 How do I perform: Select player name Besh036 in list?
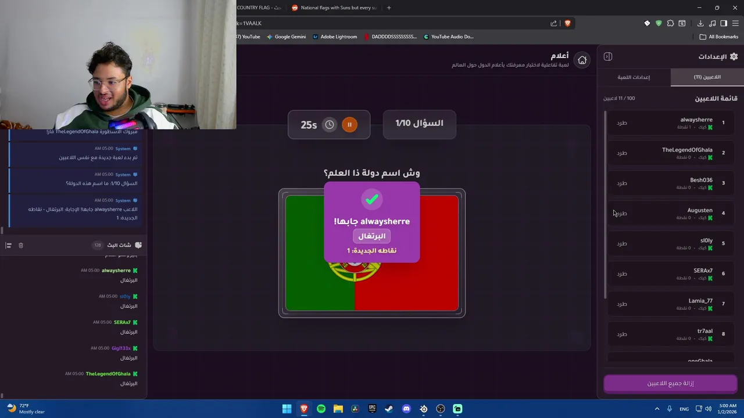[x=701, y=180]
